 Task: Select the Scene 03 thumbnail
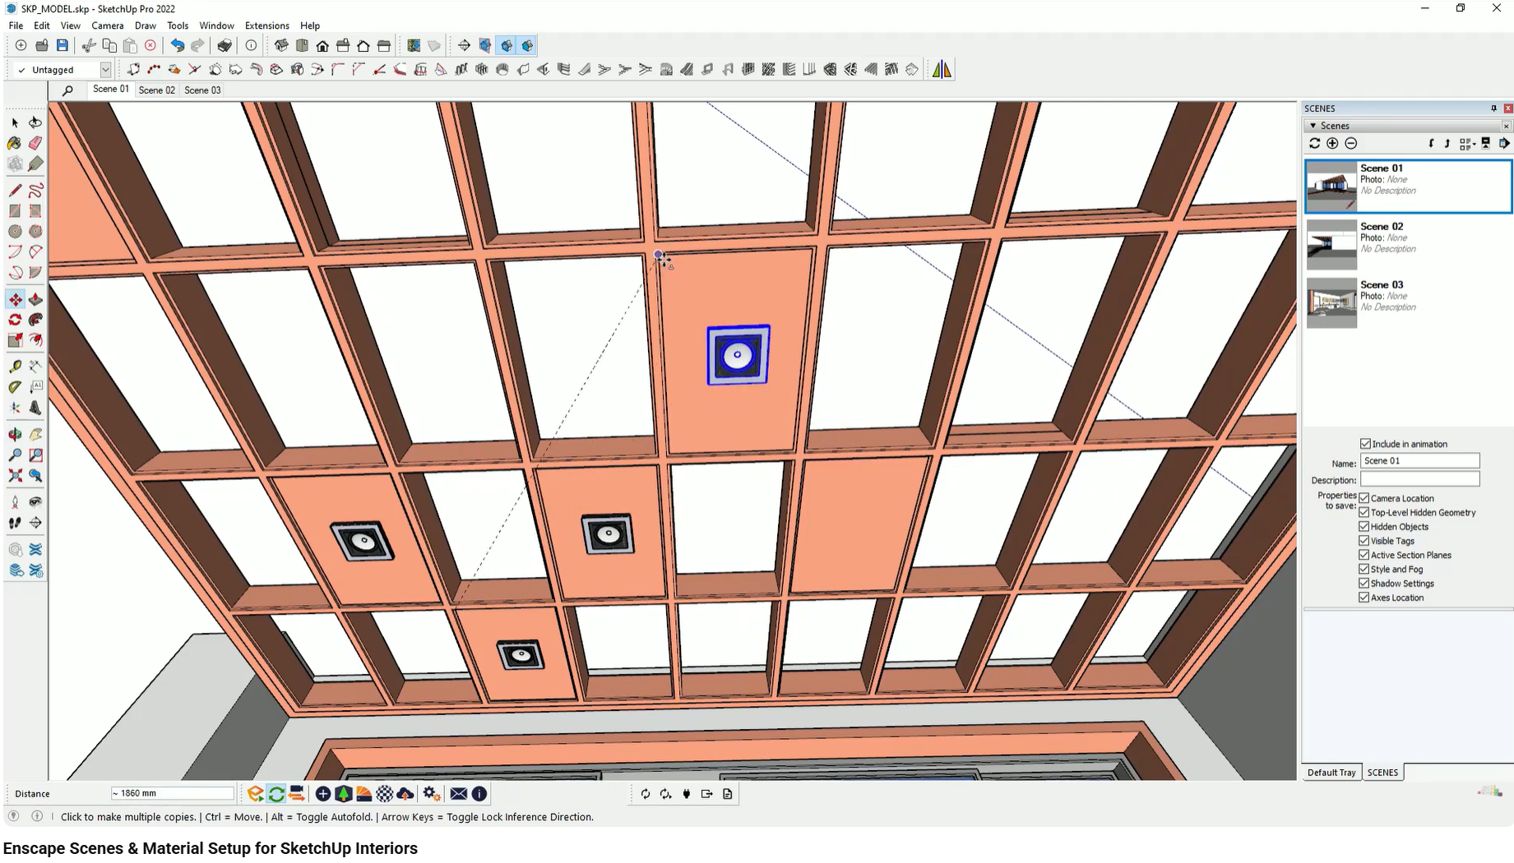click(x=1331, y=302)
